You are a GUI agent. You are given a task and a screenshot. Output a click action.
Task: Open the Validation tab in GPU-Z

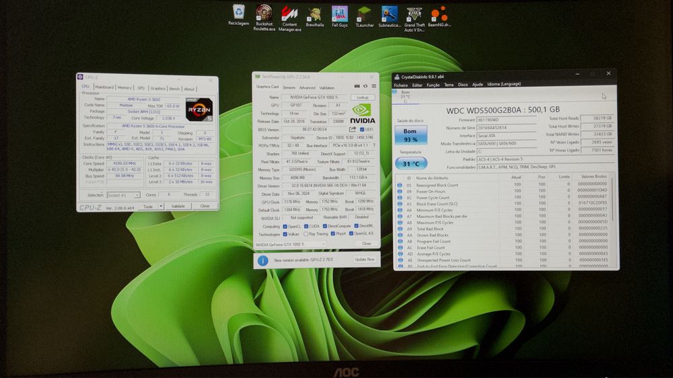tap(326, 87)
